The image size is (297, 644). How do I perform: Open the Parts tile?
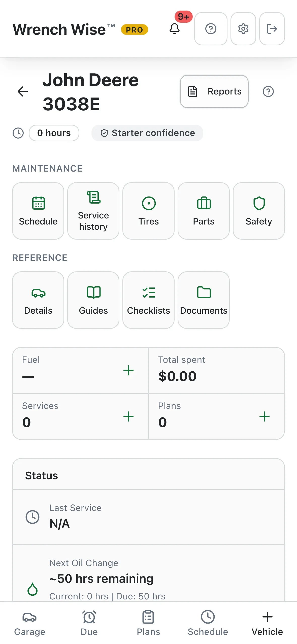pos(204,211)
